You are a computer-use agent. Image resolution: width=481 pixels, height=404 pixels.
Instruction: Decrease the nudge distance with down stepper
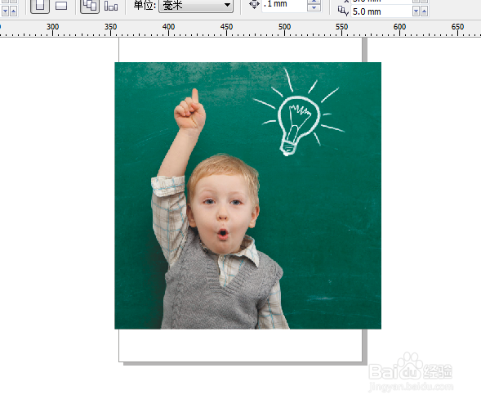click(314, 7)
